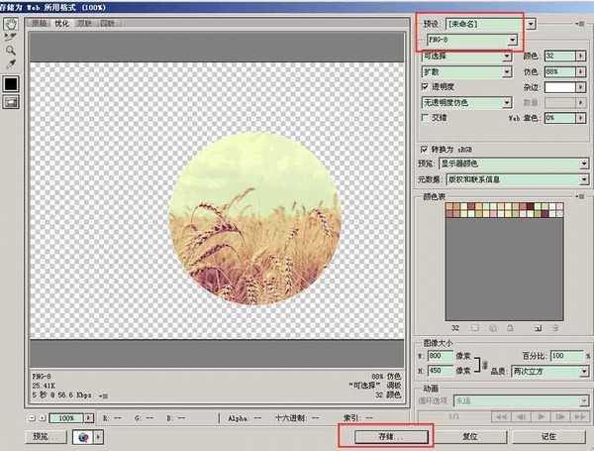The image size is (594, 451).
Task: Switch to the 原稿 original tab
Action: [x=40, y=23]
